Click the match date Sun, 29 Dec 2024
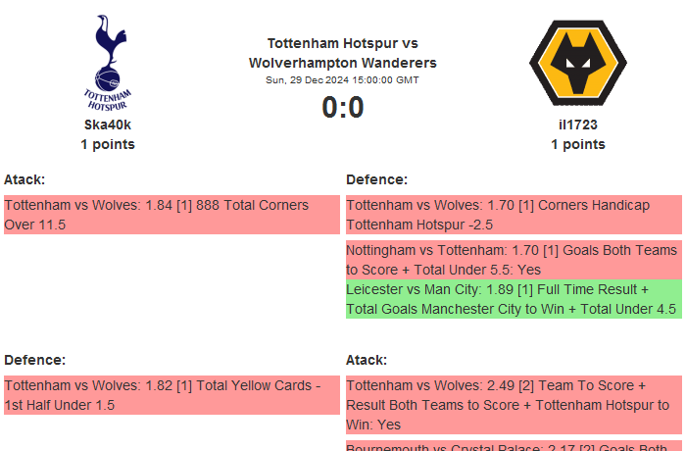The image size is (686, 451). tap(343, 80)
